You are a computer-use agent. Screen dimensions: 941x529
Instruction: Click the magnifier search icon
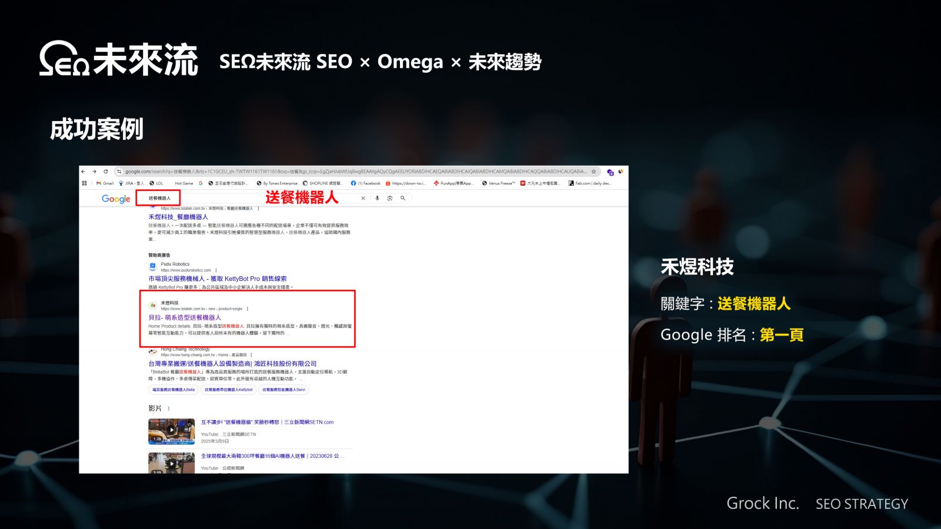click(x=403, y=198)
